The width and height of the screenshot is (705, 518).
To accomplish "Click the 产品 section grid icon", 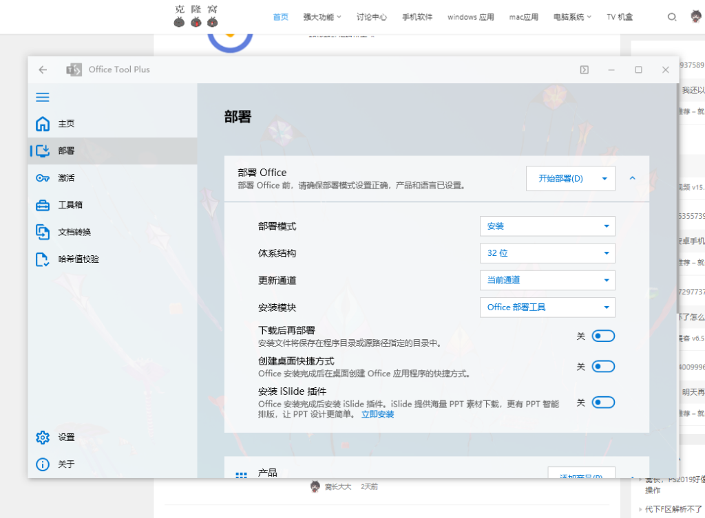I will (242, 475).
